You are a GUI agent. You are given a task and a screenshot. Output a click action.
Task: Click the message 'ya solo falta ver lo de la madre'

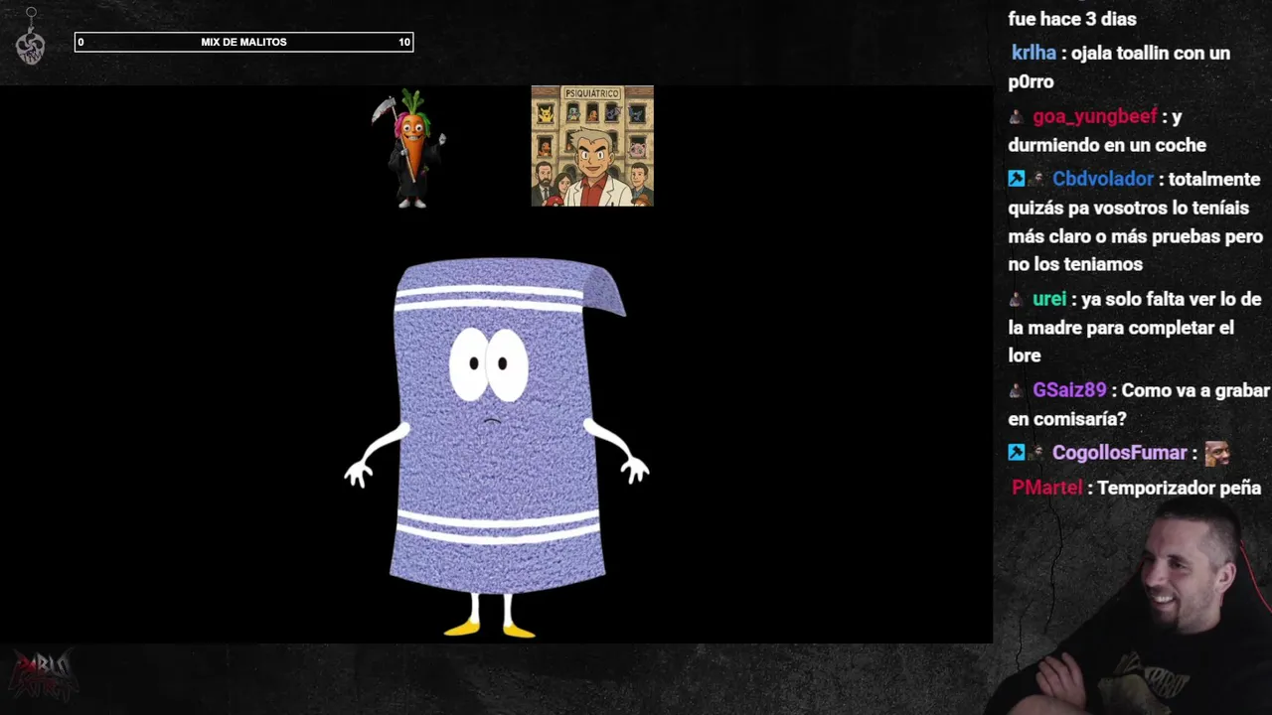click(x=1135, y=327)
